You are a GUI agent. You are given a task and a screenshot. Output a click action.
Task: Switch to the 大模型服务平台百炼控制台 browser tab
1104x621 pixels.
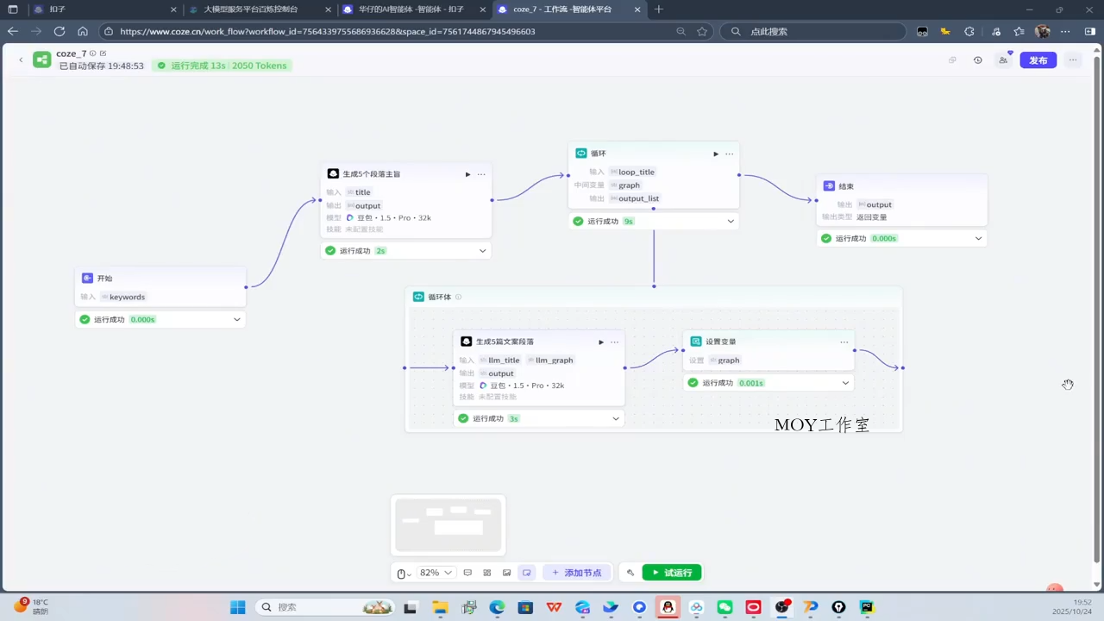coord(250,9)
